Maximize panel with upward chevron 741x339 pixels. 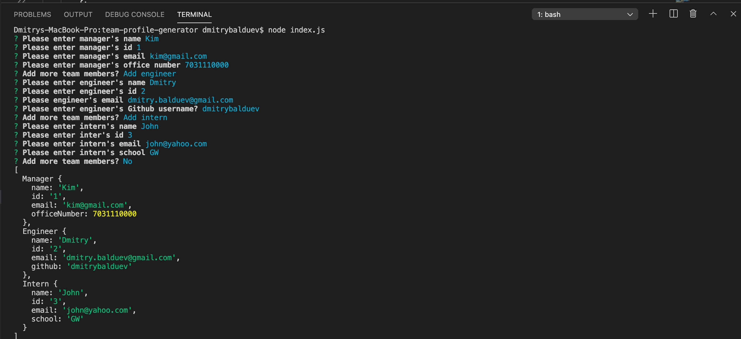pos(713,14)
